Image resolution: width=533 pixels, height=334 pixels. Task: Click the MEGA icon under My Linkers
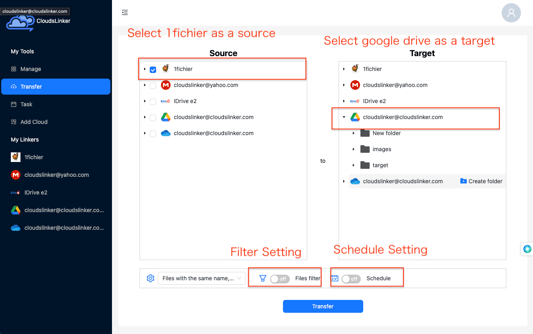point(16,175)
